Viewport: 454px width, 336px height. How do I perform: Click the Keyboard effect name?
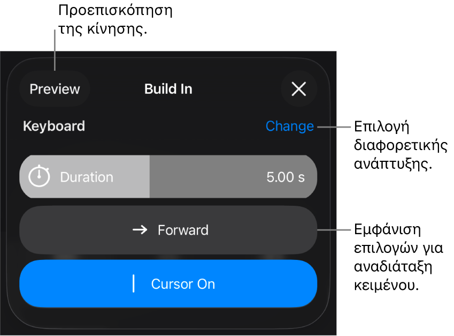point(54,126)
